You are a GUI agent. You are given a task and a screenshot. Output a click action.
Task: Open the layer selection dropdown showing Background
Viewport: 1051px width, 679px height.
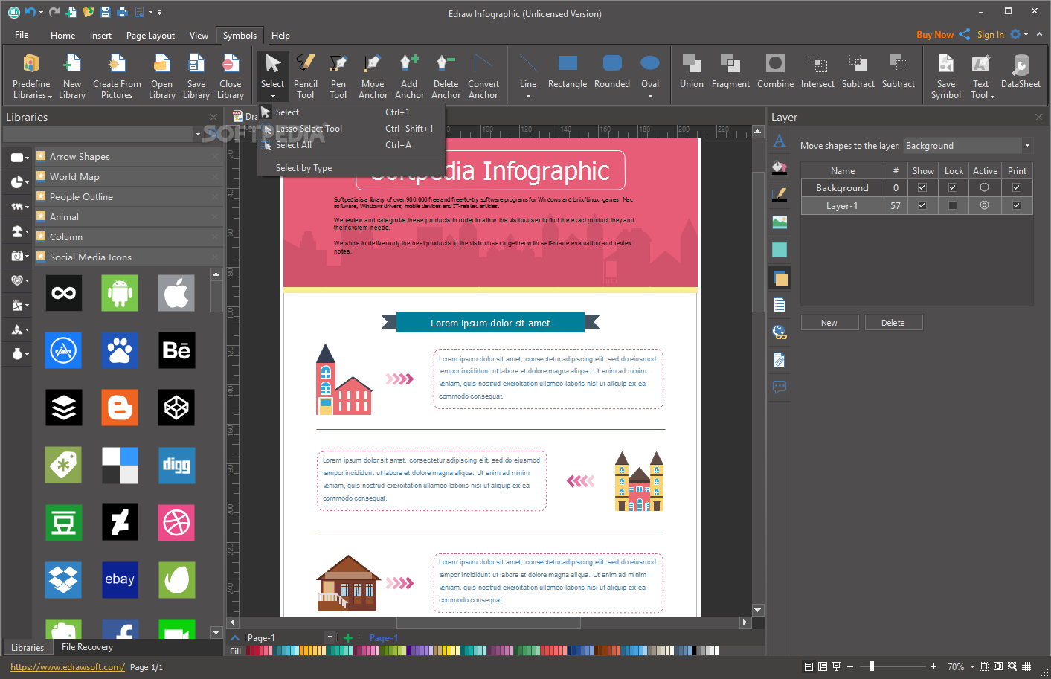point(1028,146)
